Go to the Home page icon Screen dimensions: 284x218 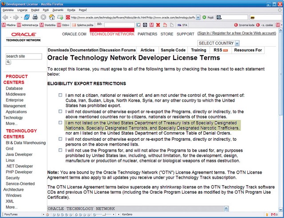pyautogui.click(x=52, y=17)
